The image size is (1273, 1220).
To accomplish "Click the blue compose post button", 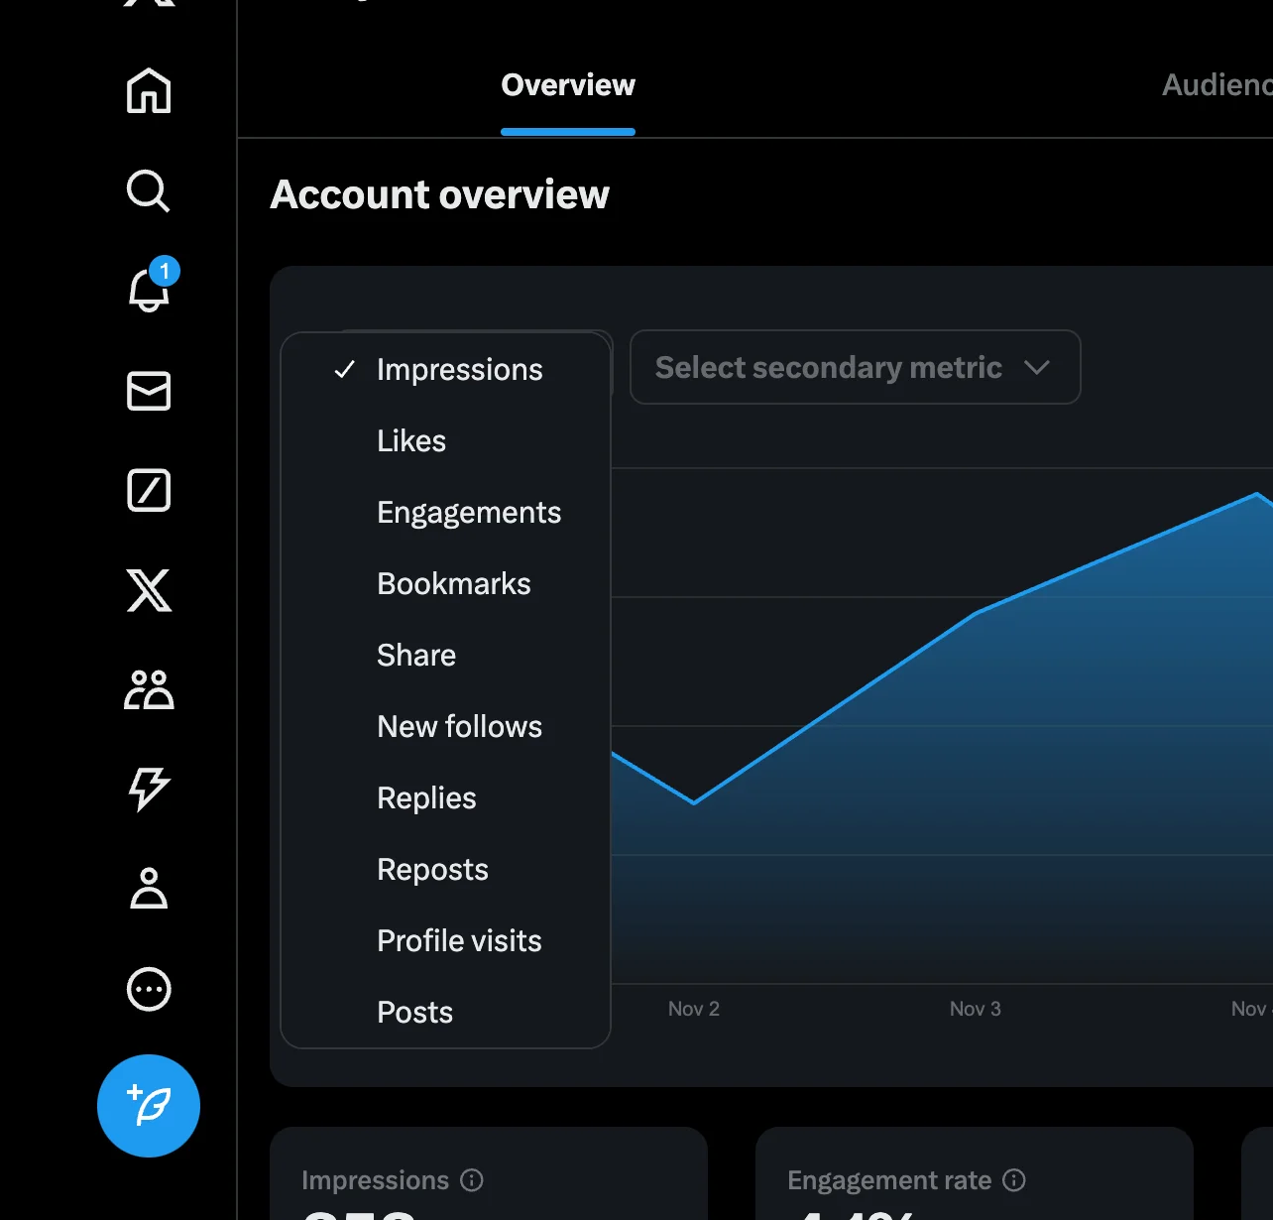I will click(x=148, y=1106).
